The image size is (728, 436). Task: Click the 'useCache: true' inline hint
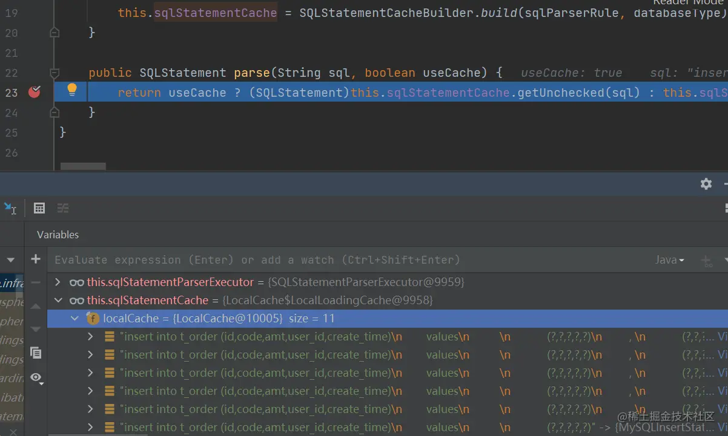(x=571, y=73)
